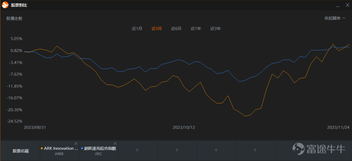Screen dimensions: 352x161
Task: Open the ARK Innovation ARKK stock cell
Action: pyautogui.click(x=60, y=151)
